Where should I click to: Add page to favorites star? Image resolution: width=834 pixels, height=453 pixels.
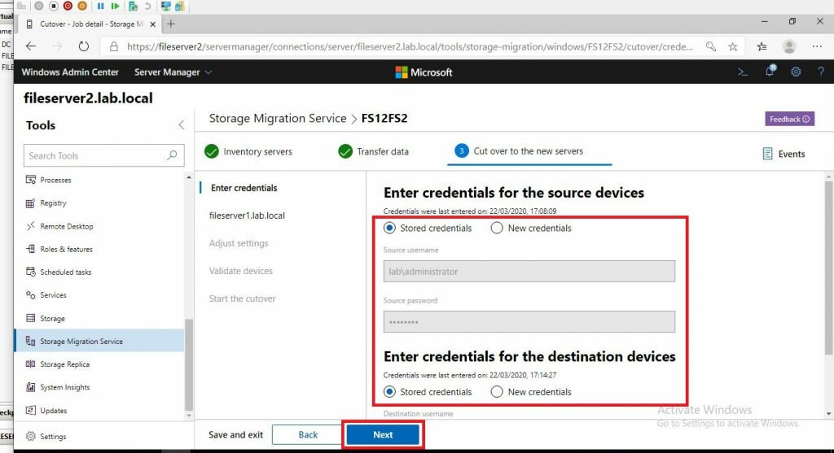[733, 46]
